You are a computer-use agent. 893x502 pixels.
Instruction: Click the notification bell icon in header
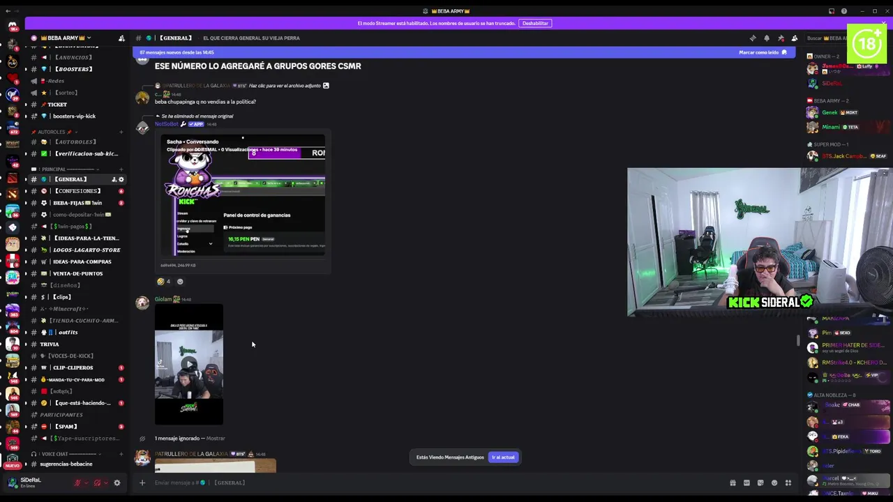pyautogui.click(x=766, y=38)
